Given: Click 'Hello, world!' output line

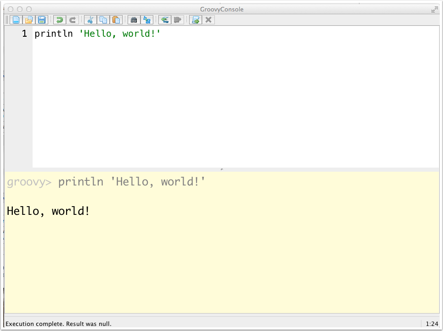Looking at the screenshot, I should 48,211.
